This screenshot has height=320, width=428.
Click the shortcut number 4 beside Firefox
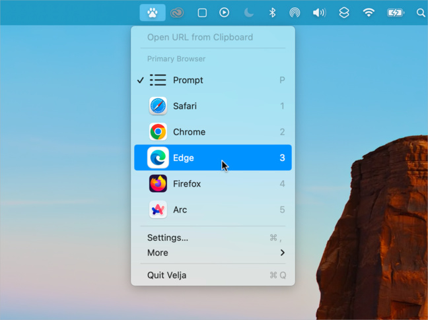282,183
